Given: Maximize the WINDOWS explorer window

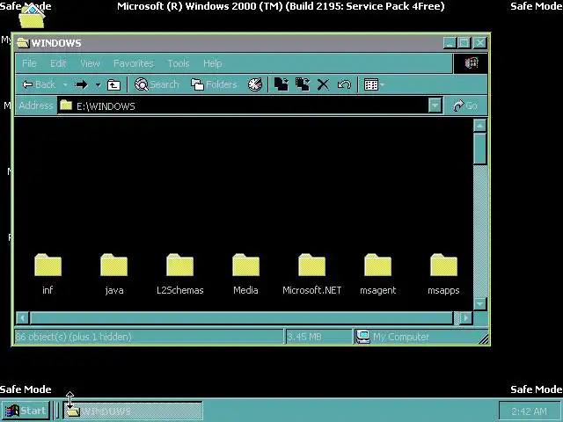Looking at the screenshot, I should point(464,43).
